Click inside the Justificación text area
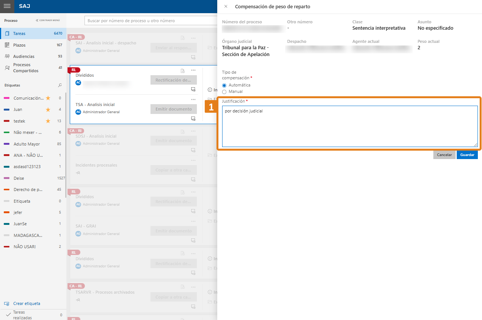482x320 pixels. [x=350, y=126]
